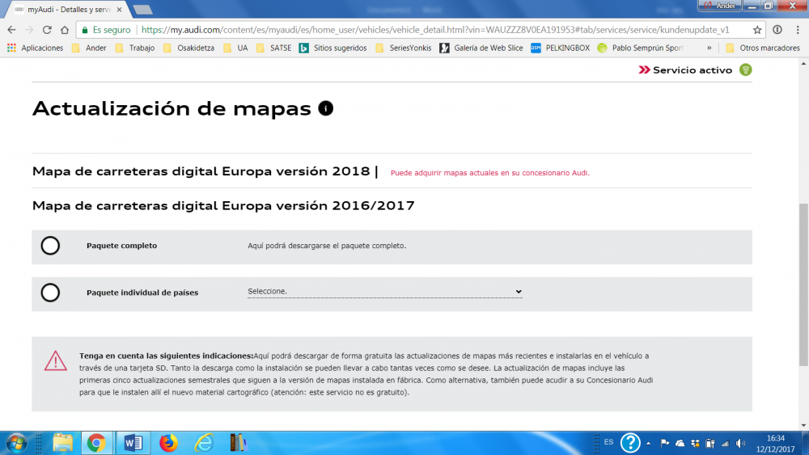Click the Paquete completo label
Screen dimensions: 809x455
click(122, 246)
